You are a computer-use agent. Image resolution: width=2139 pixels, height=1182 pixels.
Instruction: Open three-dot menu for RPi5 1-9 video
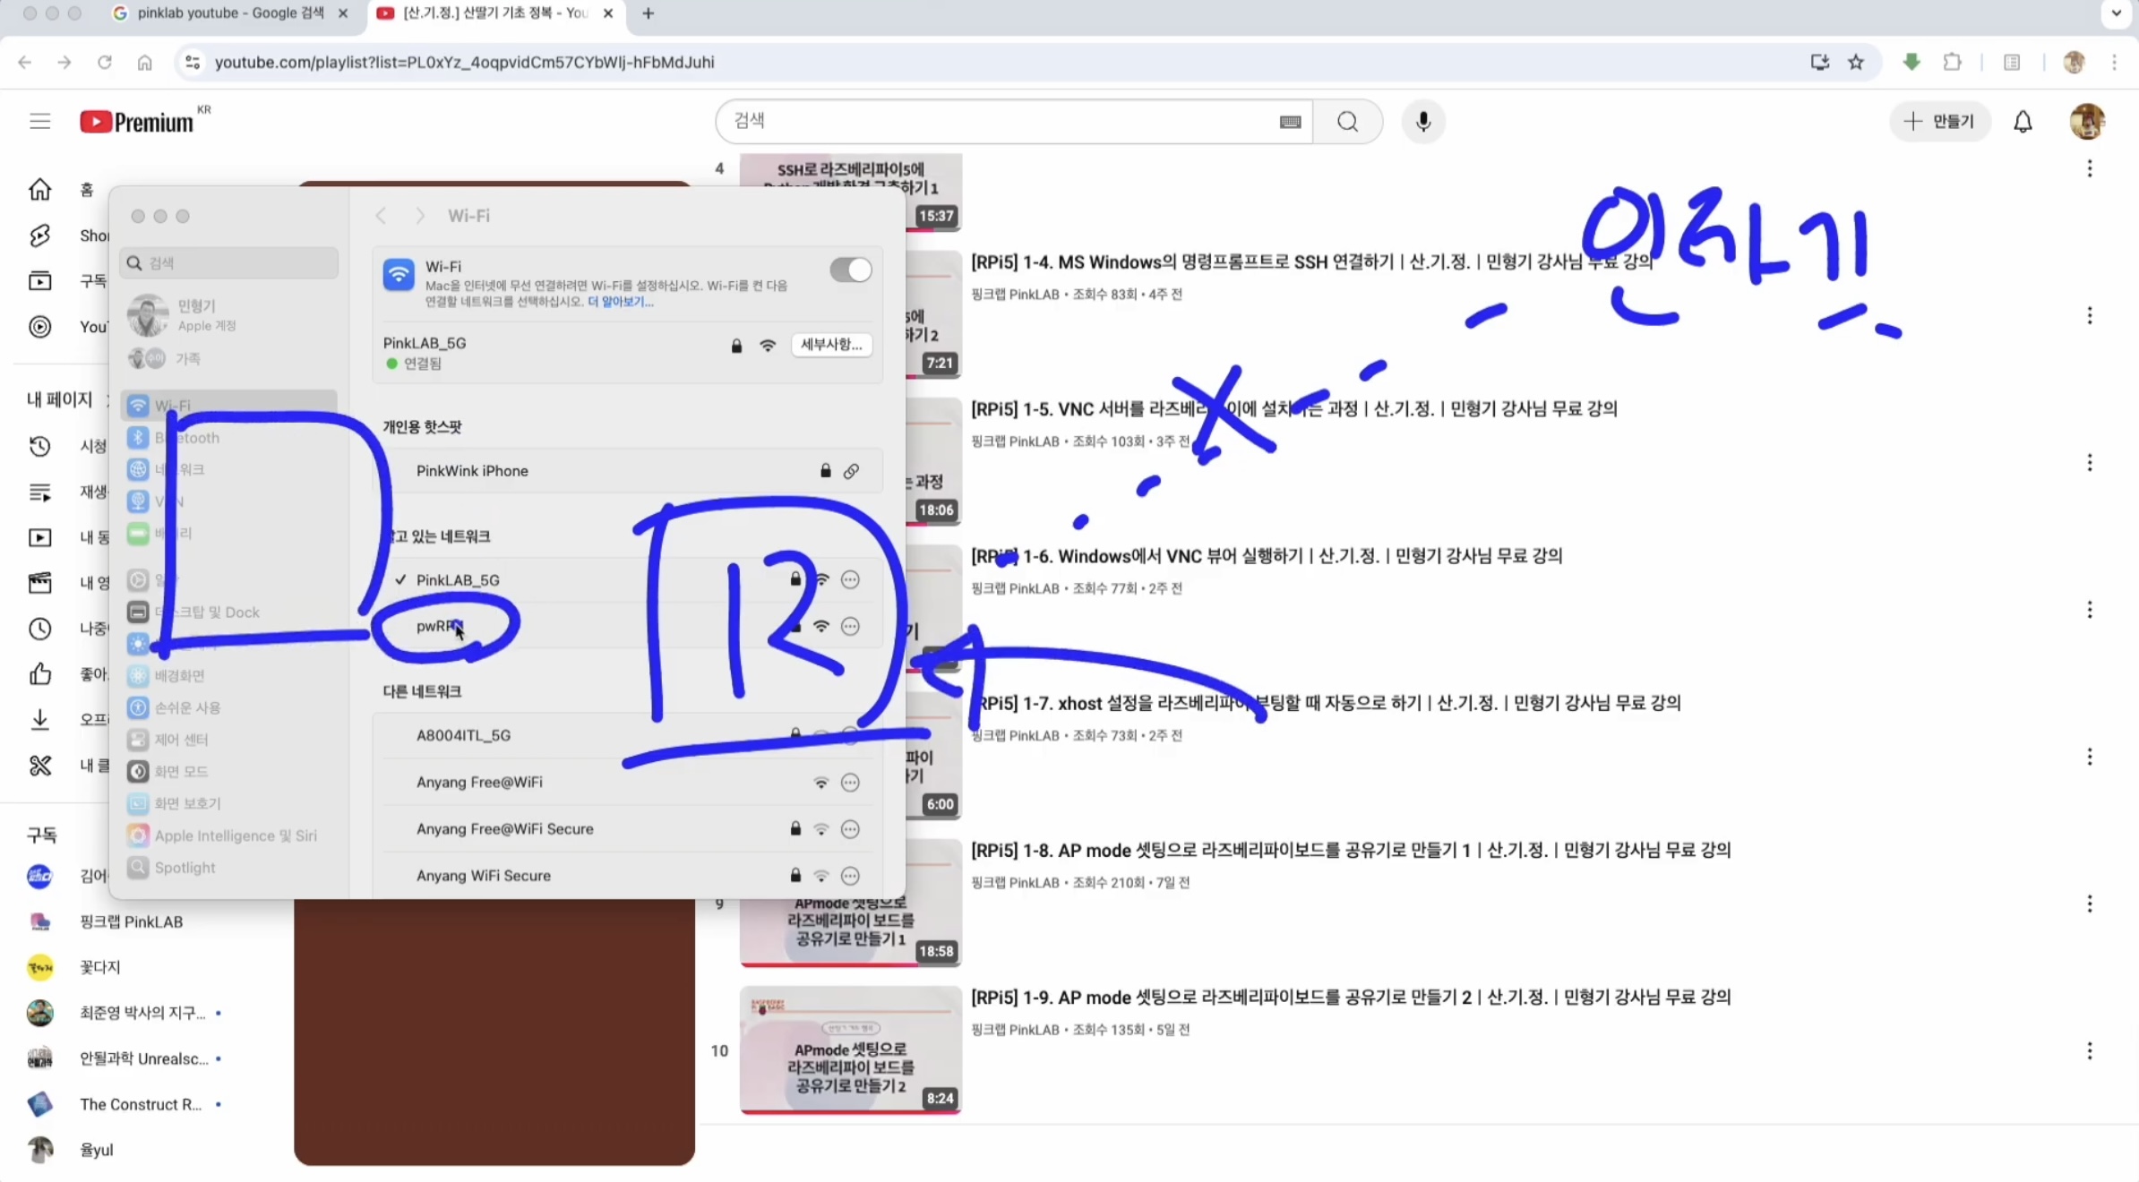click(x=2089, y=1050)
